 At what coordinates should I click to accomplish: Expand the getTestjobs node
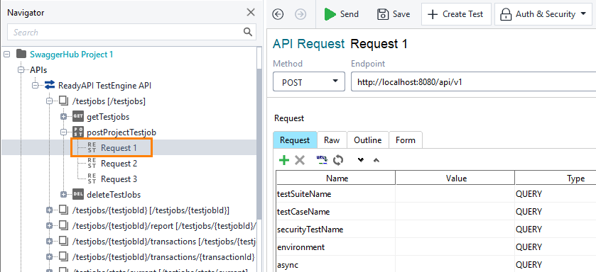click(x=64, y=117)
